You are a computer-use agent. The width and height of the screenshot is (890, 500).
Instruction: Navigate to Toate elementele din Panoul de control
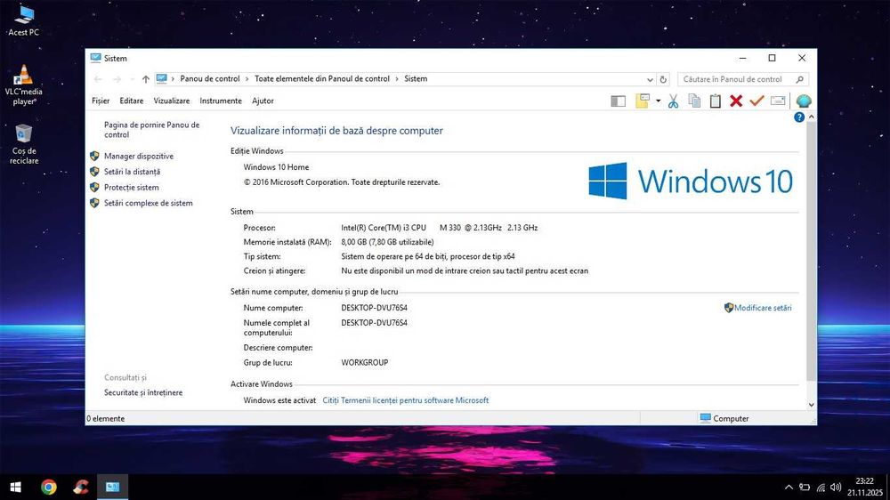322,79
